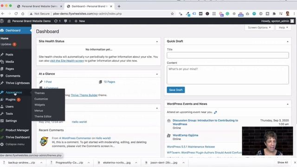Open the browser extensions puzzle icon
Viewport: 297px width, 167px height.
(274, 13)
